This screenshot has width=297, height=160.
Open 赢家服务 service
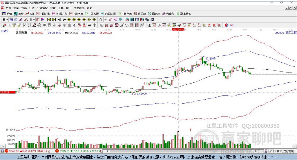184,14
